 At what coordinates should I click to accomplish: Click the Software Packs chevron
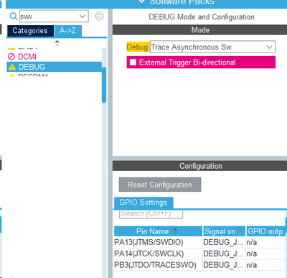coord(141,1)
